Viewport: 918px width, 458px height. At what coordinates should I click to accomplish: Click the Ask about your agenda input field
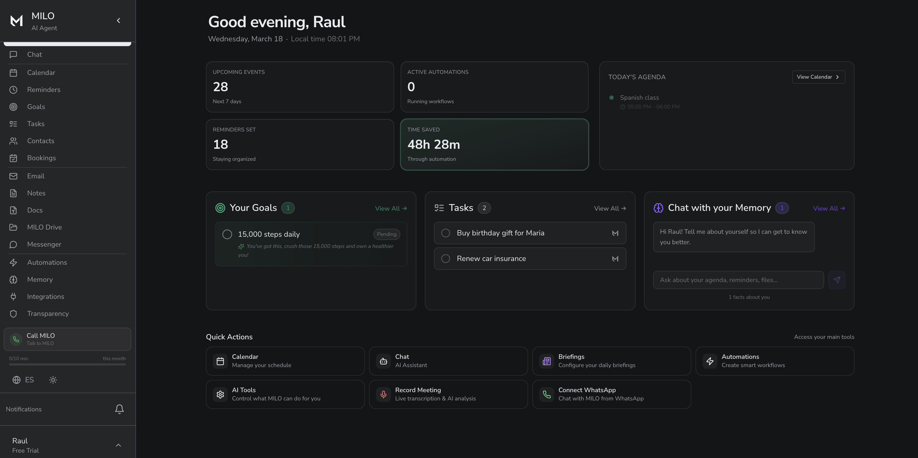pyautogui.click(x=738, y=280)
